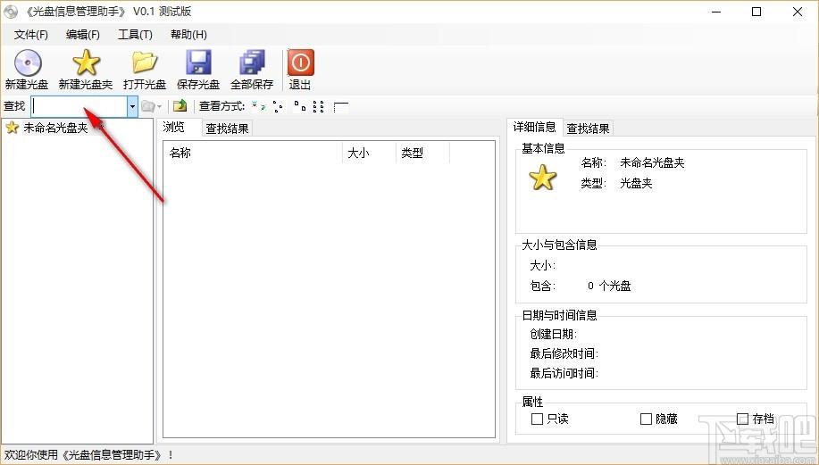The width and height of the screenshot is (819, 465).
Task: Click inside the 查找 search input field
Action: pyautogui.click(x=79, y=106)
